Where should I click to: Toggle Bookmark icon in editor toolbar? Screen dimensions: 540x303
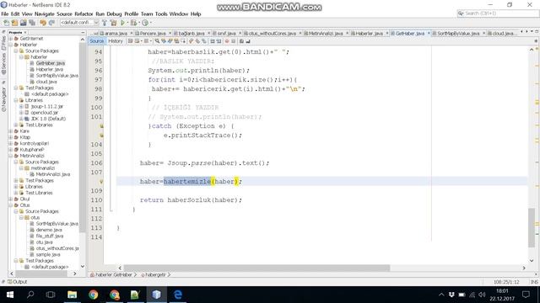click(204, 41)
